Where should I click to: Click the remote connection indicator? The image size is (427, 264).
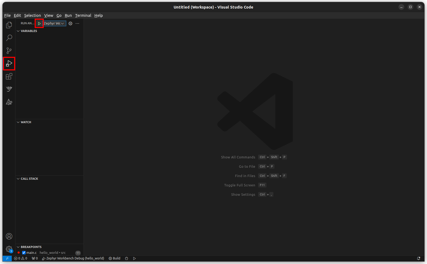point(7,258)
